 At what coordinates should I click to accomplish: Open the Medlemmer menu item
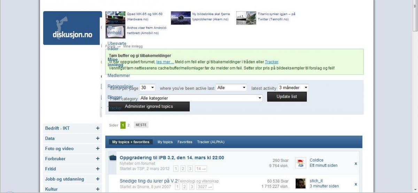pyautogui.click(x=119, y=76)
